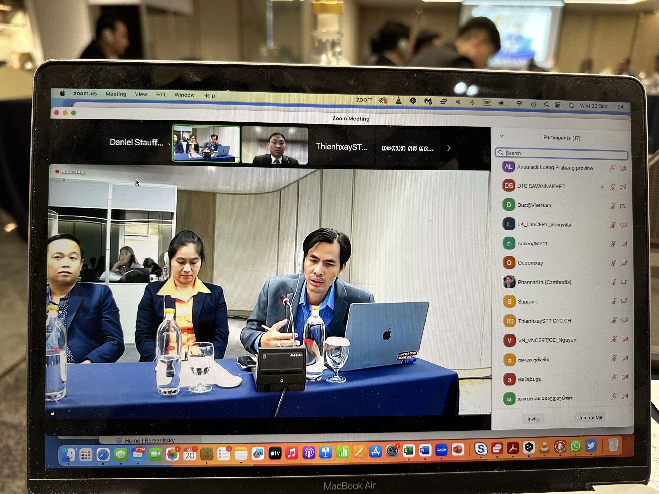This screenshot has height=494, width=659.
Task: Click the Invite button
Action: (x=533, y=419)
